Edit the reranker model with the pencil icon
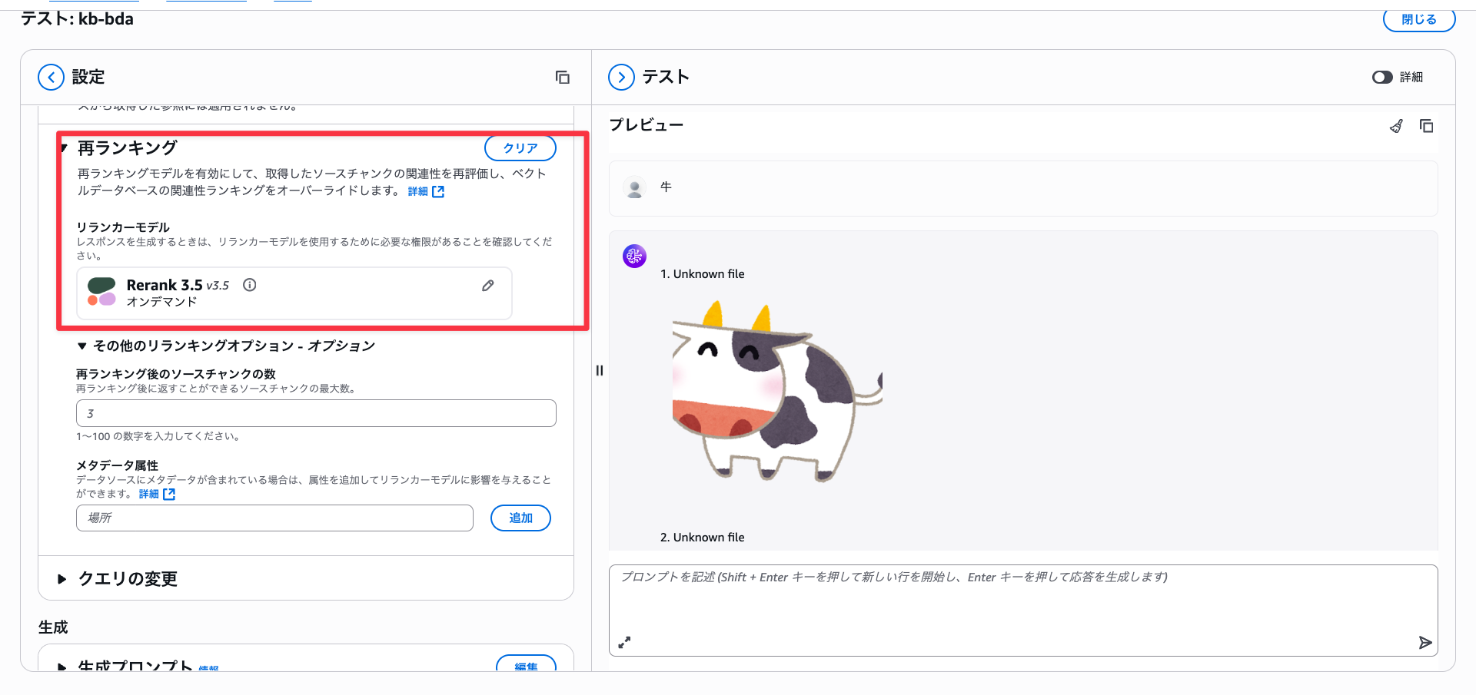The width and height of the screenshot is (1476, 695). (x=487, y=286)
